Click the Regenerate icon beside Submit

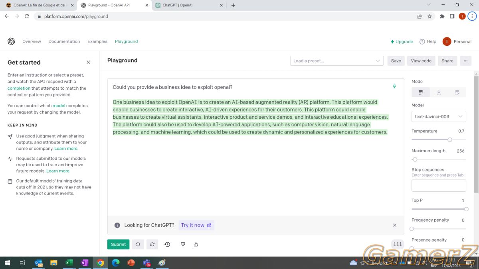click(x=152, y=244)
